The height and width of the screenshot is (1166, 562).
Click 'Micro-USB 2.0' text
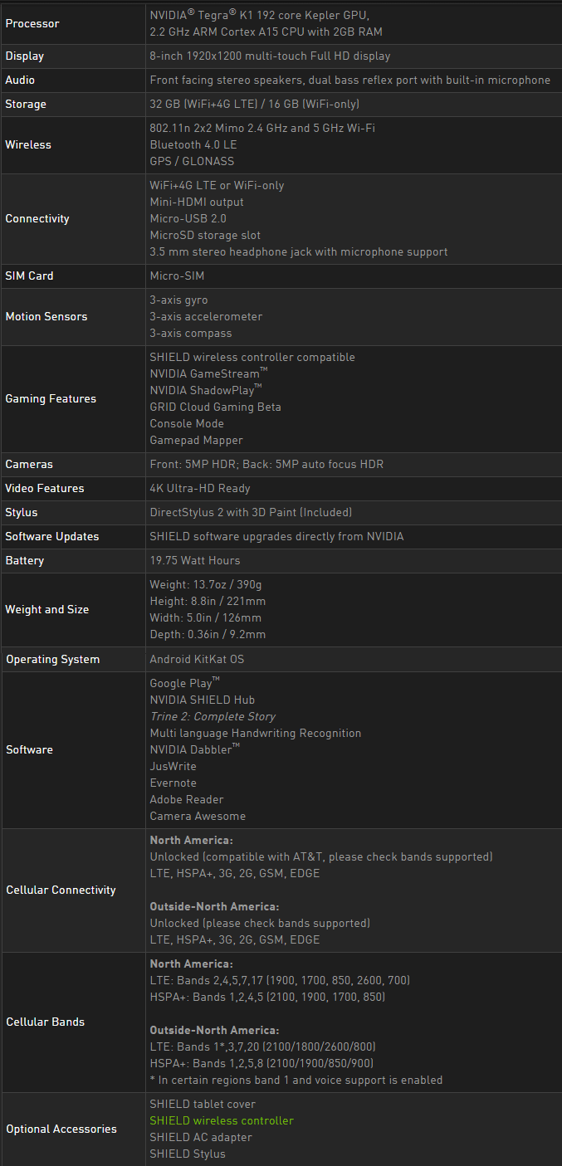click(188, 218)
